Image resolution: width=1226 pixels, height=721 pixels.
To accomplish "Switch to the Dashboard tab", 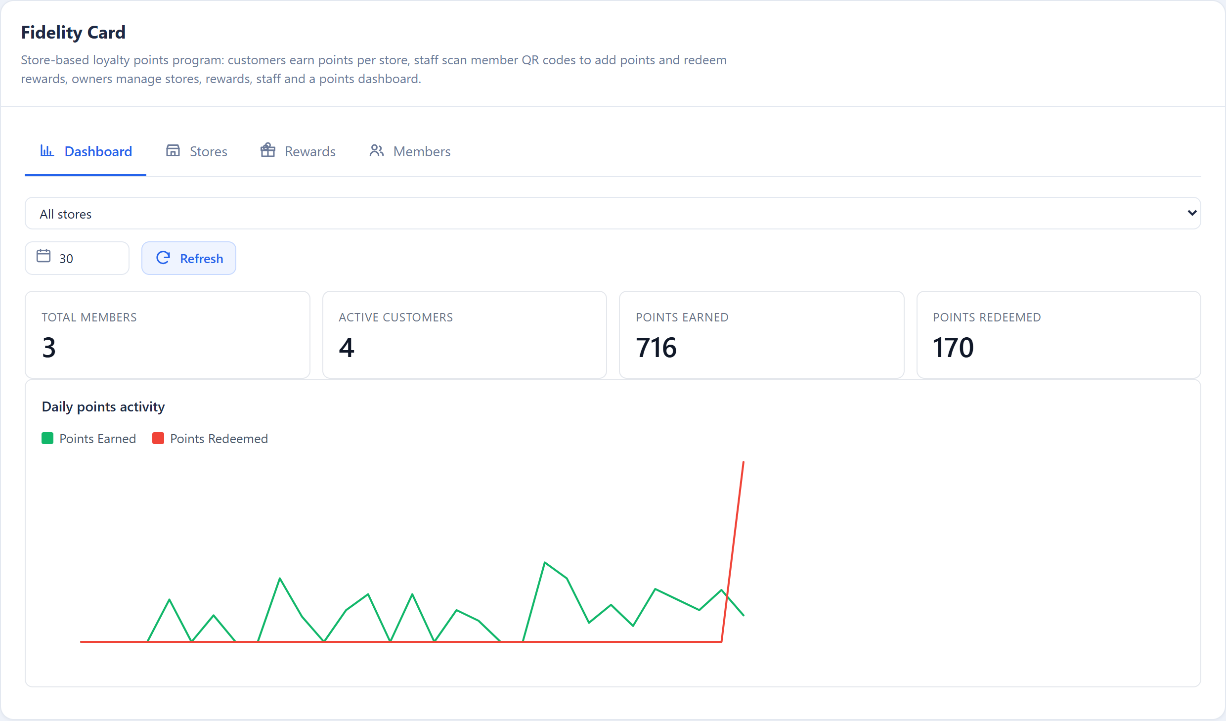I will click(x=86, y=151).
